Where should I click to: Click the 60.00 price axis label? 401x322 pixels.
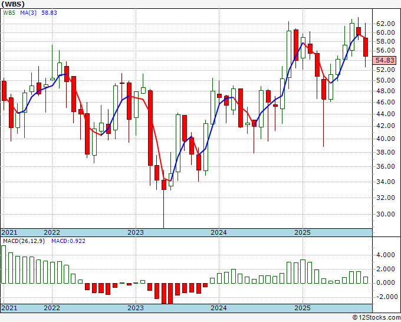pyautogui.click(x=386, y=32)
